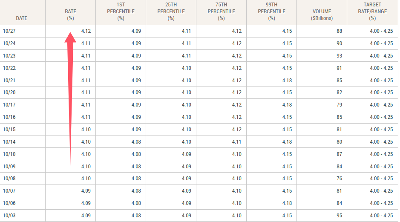Screen dimensions: 400x222
Task: Select volume value 76 in the 10/08 row
Action: [339, 179]
